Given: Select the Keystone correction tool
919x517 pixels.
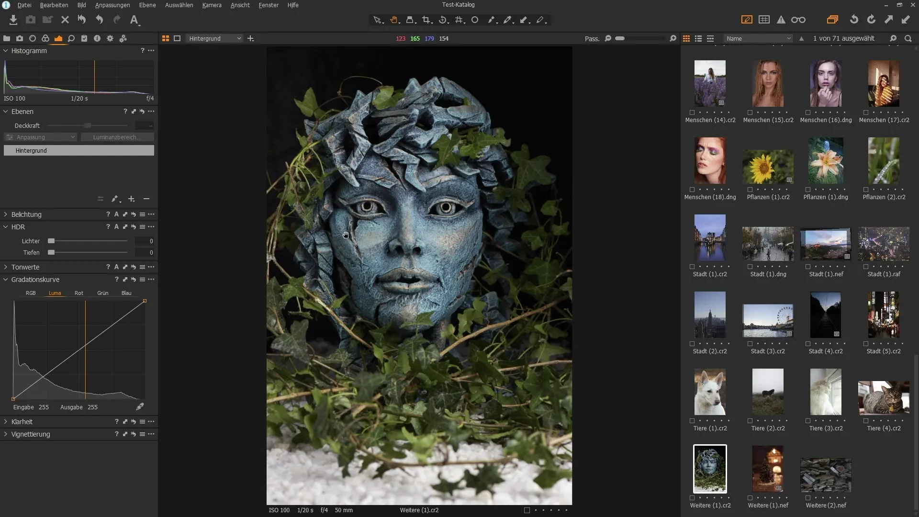Looking at the screenshot, I should click(x=411, y=20).
